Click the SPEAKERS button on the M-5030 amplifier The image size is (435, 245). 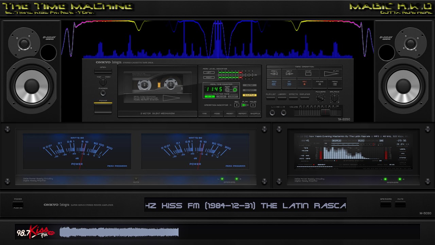(x=385, y=204)
